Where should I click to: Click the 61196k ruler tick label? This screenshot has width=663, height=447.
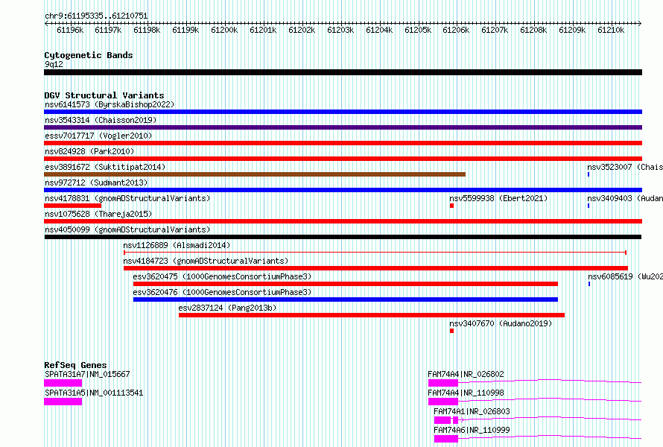[70, 30]
